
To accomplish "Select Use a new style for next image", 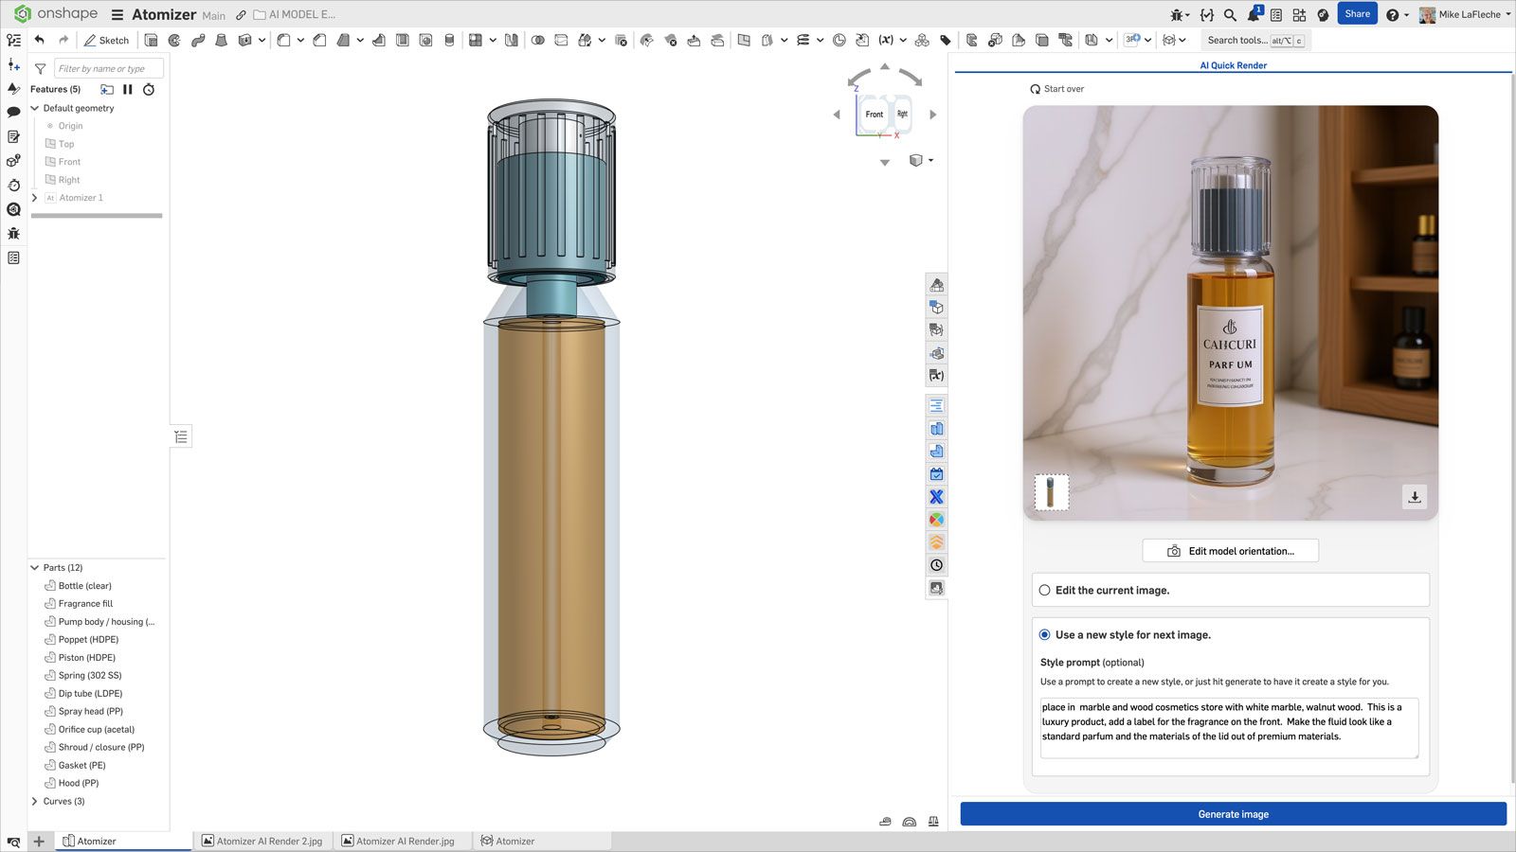I will 1044,635.
